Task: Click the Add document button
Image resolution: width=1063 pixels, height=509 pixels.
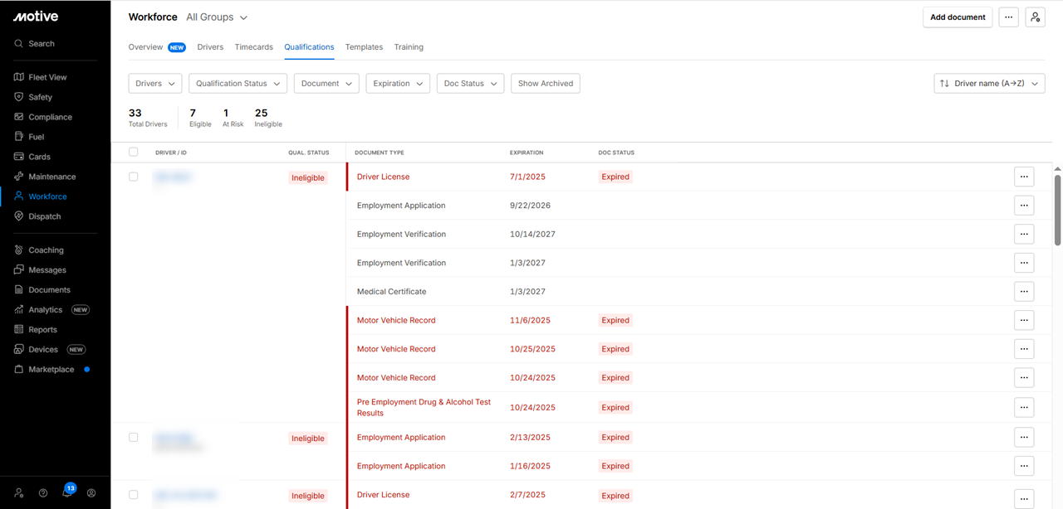Action: pos(958,17)
